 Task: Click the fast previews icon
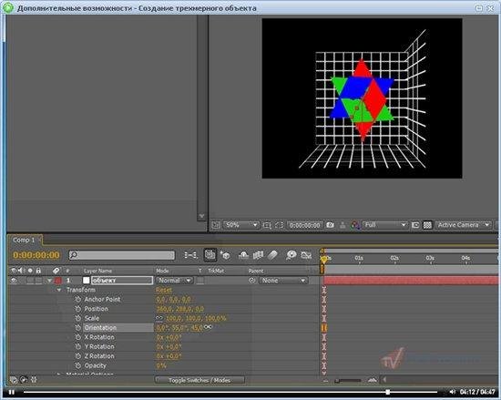(x=415, y=225)
